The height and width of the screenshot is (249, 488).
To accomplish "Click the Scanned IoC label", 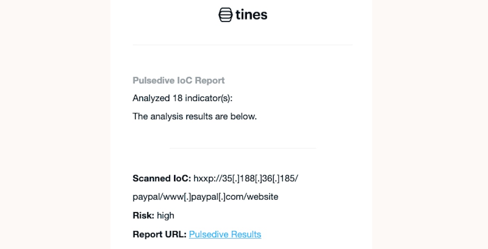I will [x=161, y=178].
